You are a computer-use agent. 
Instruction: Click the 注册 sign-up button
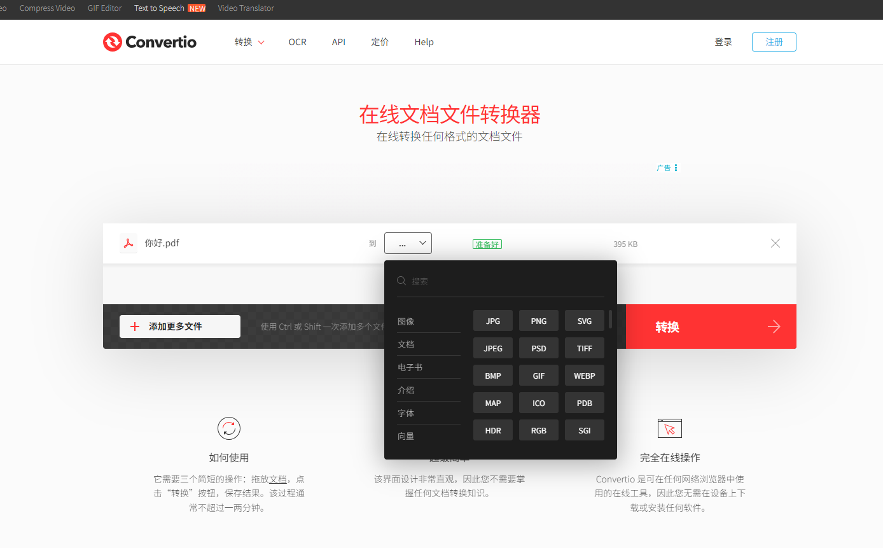click(x=774, y=42)
